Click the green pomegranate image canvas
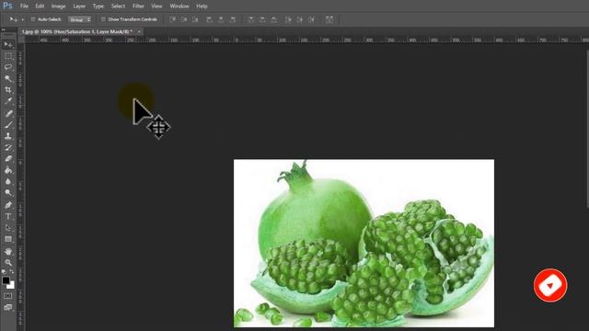589x331 pixels. tap(364, 243)
